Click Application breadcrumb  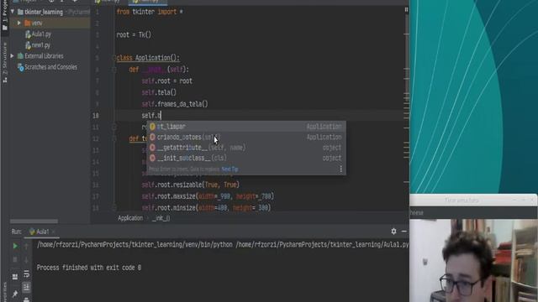point(130,218)
